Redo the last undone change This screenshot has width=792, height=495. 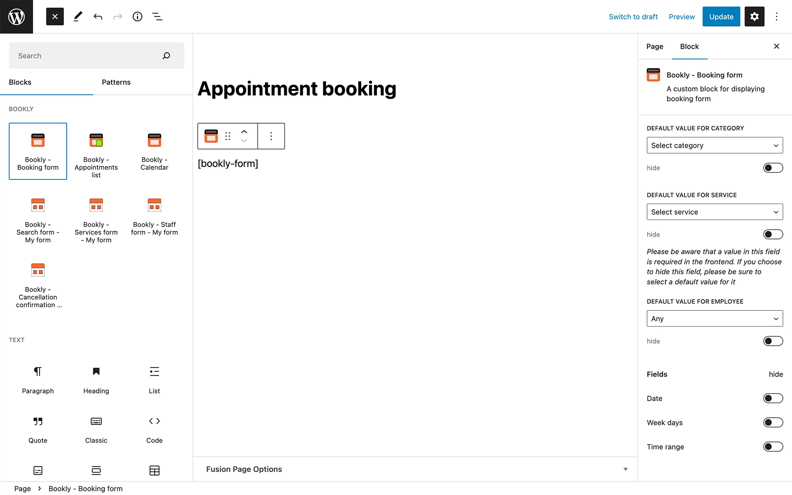point(118,17)
